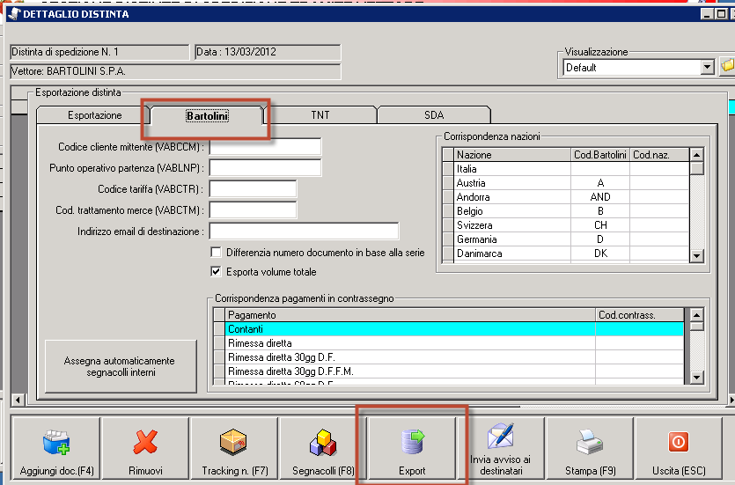Click the row selector beside Italia

pyautogui.click(x=448, y=169)
